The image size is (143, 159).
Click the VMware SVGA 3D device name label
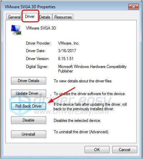41,28
